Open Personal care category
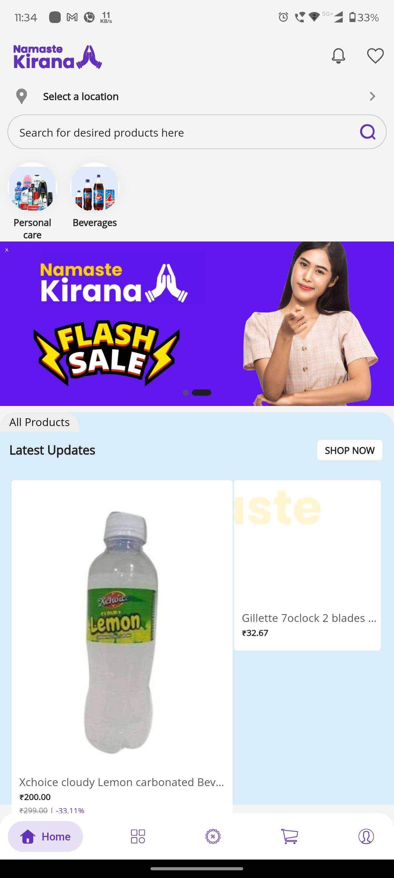Image resolution: width=394 pixels, height=878 pixels. click(x=32, y=201)
